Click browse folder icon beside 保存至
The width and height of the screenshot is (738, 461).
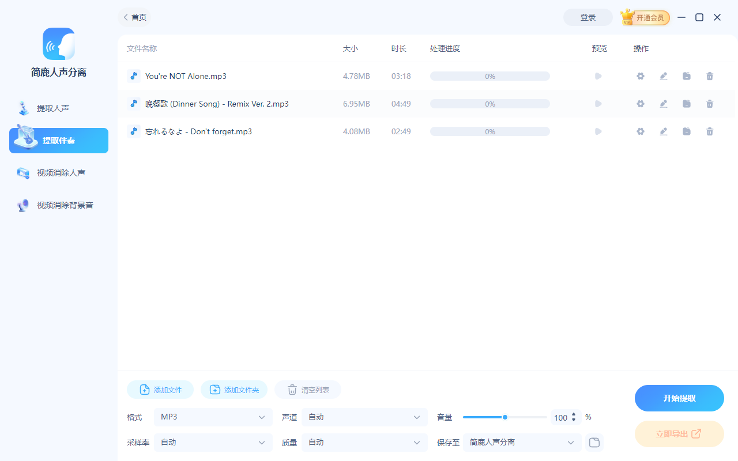pyautogui.click(x=594, y=443)
